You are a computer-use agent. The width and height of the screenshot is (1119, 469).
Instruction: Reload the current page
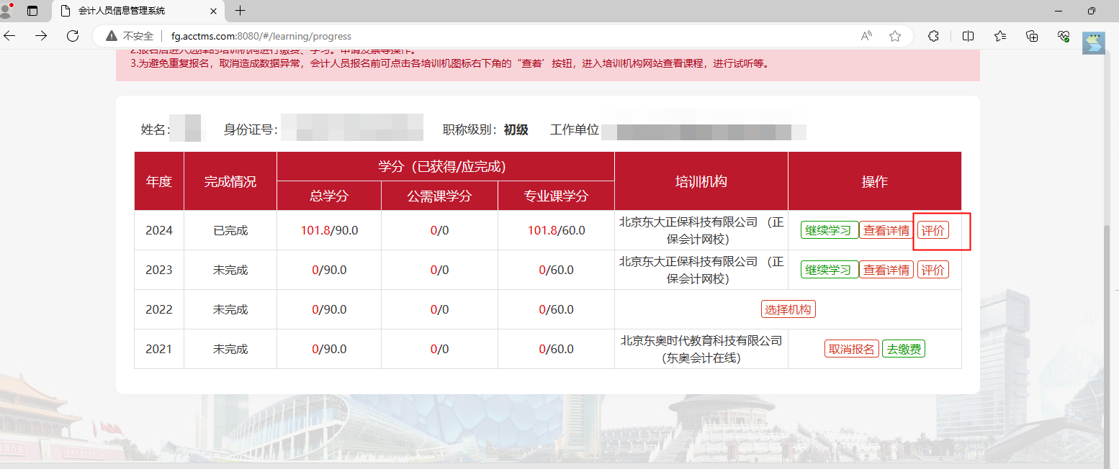point(72,36)
